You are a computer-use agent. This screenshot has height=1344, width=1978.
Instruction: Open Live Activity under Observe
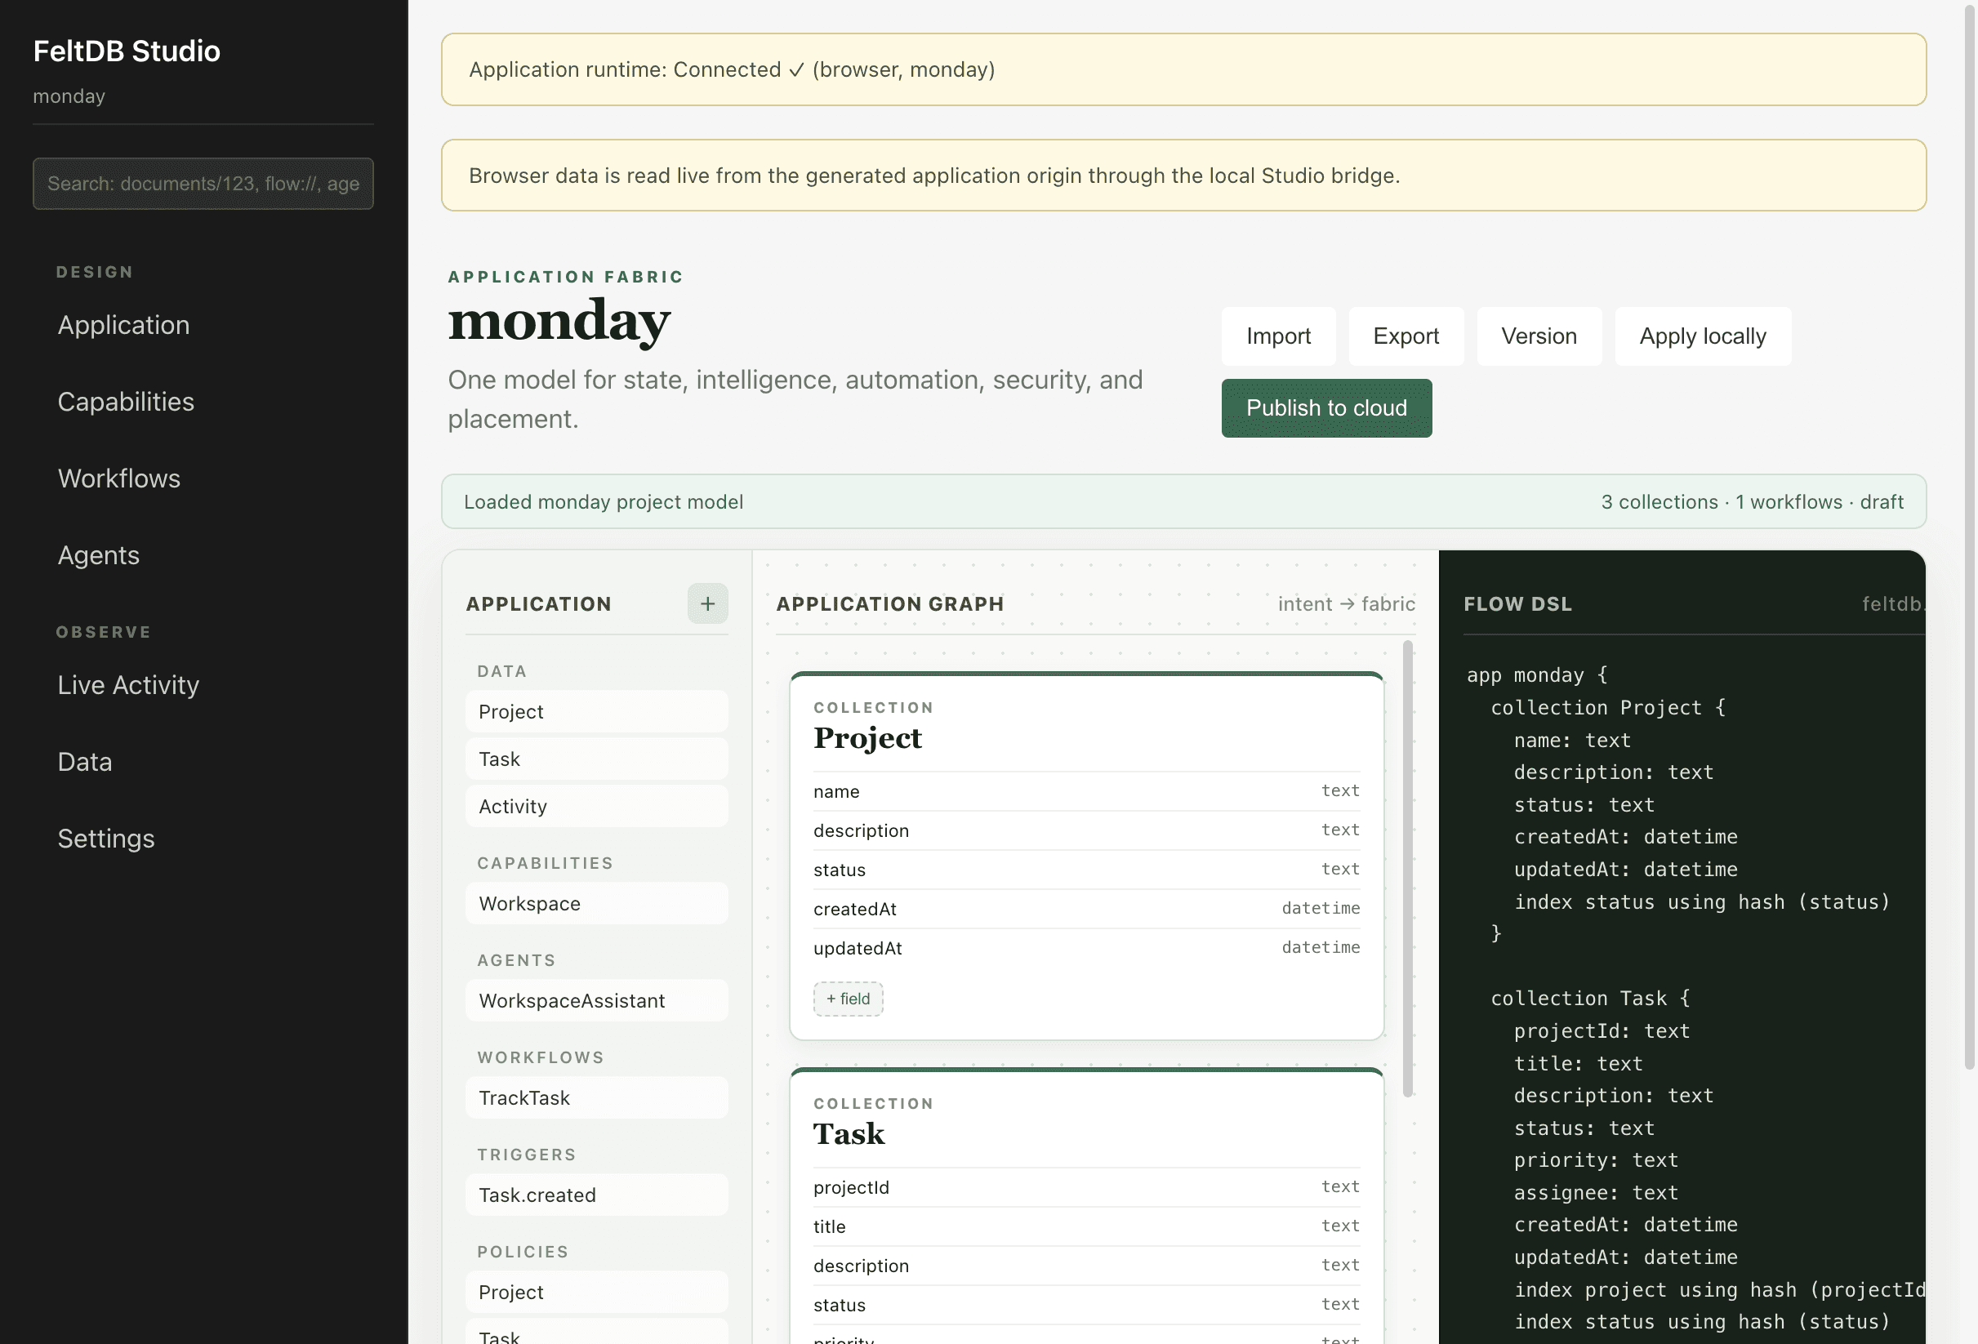click(128, 685)
